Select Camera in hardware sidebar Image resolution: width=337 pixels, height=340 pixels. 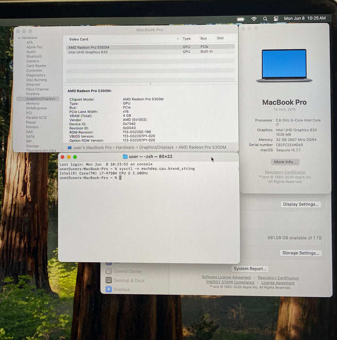tap(33, 61)
